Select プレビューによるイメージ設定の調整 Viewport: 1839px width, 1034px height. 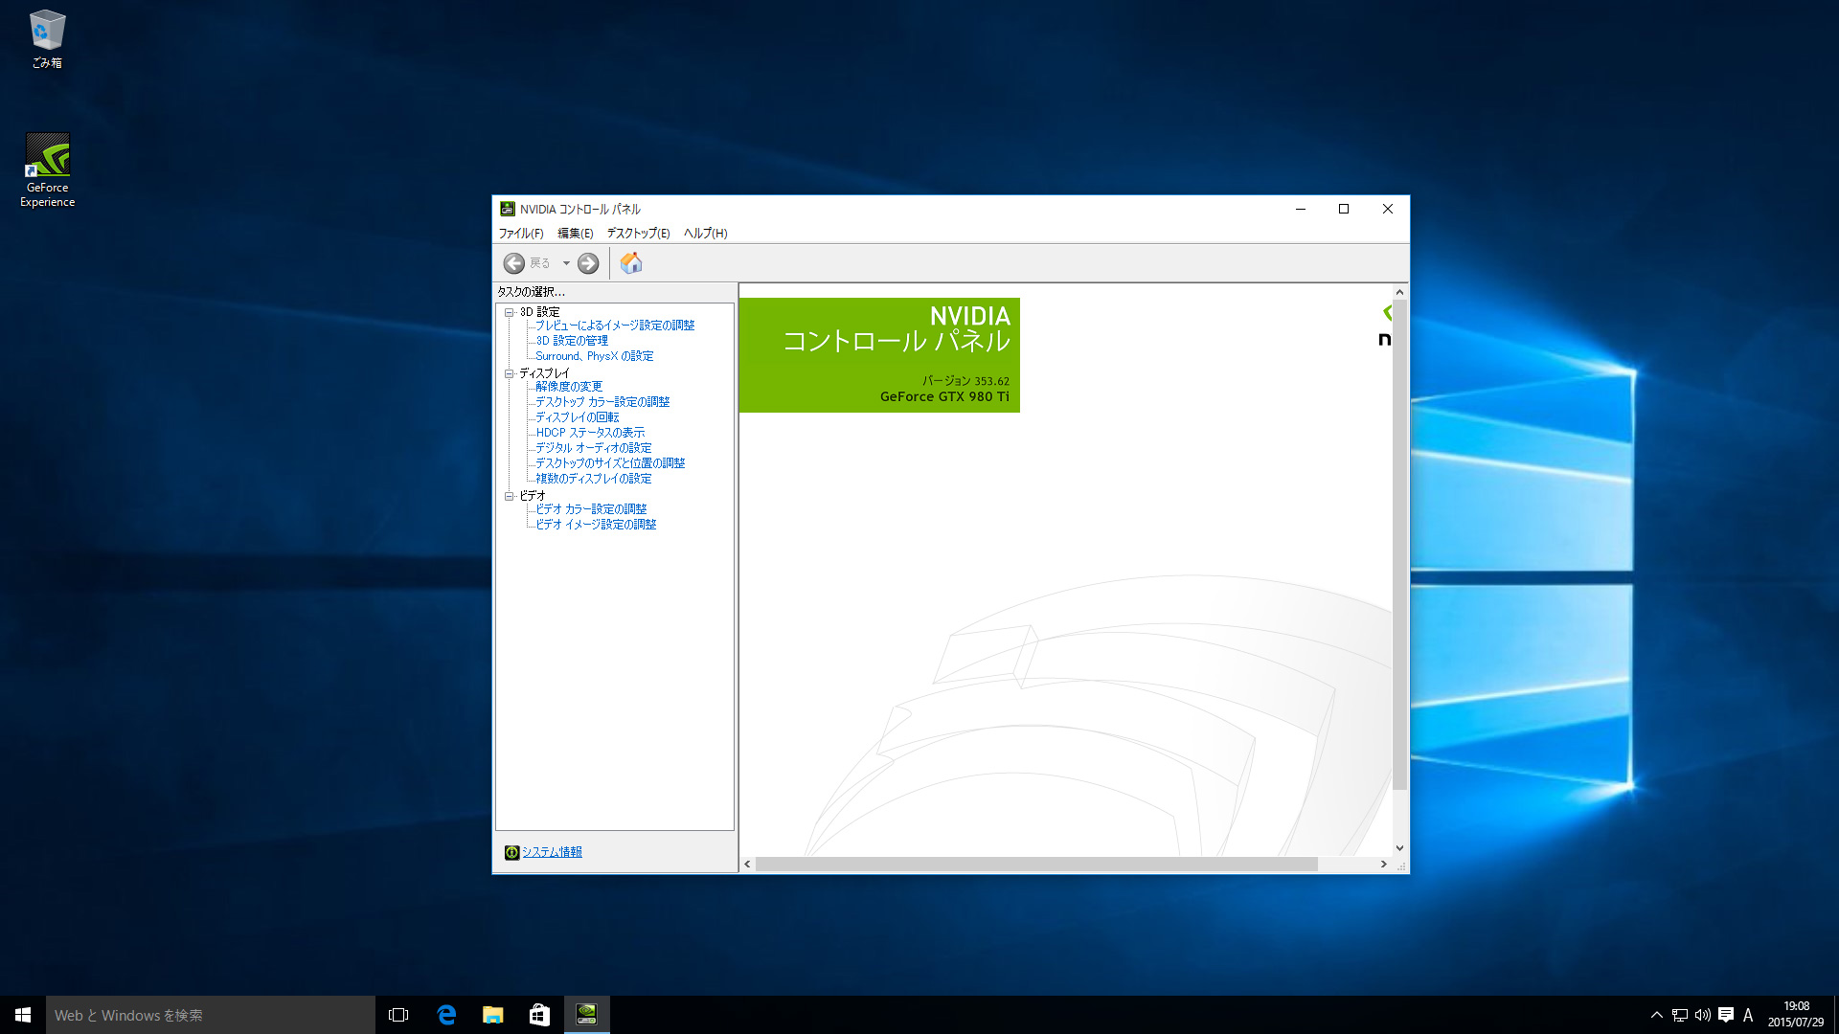click(x=615, y=326)
